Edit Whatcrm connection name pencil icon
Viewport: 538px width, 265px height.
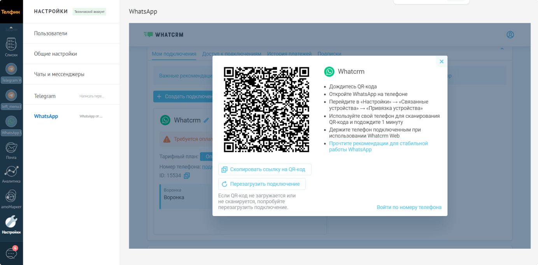click(x=207, y=120)
